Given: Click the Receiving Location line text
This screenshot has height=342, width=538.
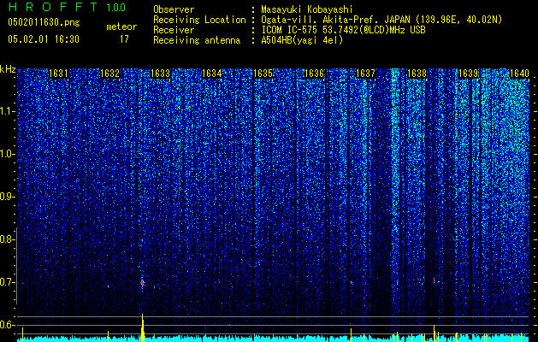Looking at the screenshot, I should pyautogui.click(x=328, y=20).
